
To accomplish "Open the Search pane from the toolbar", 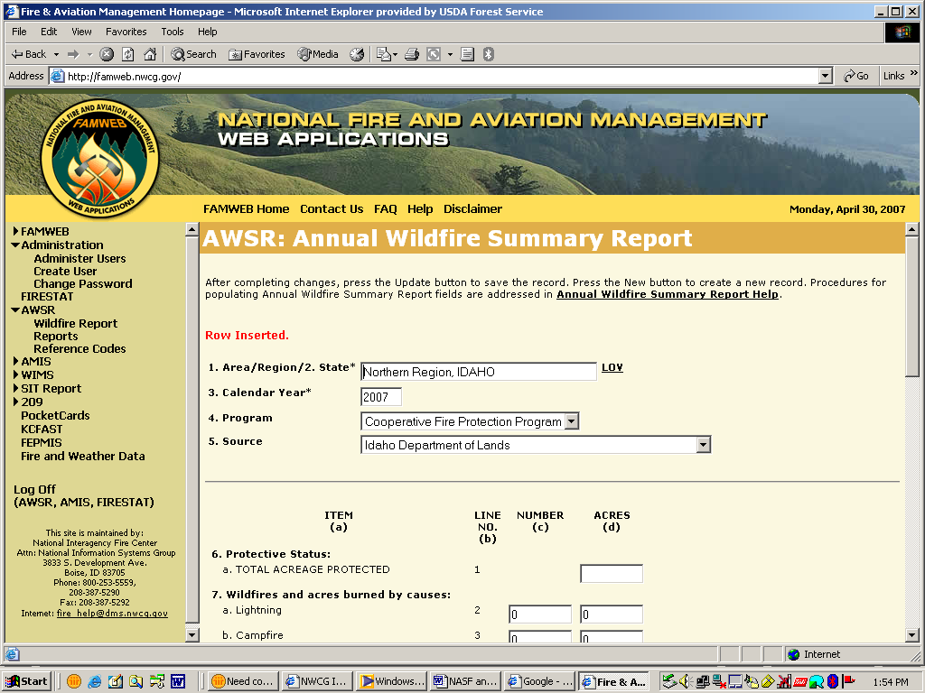I will click(x=193, y=54).
